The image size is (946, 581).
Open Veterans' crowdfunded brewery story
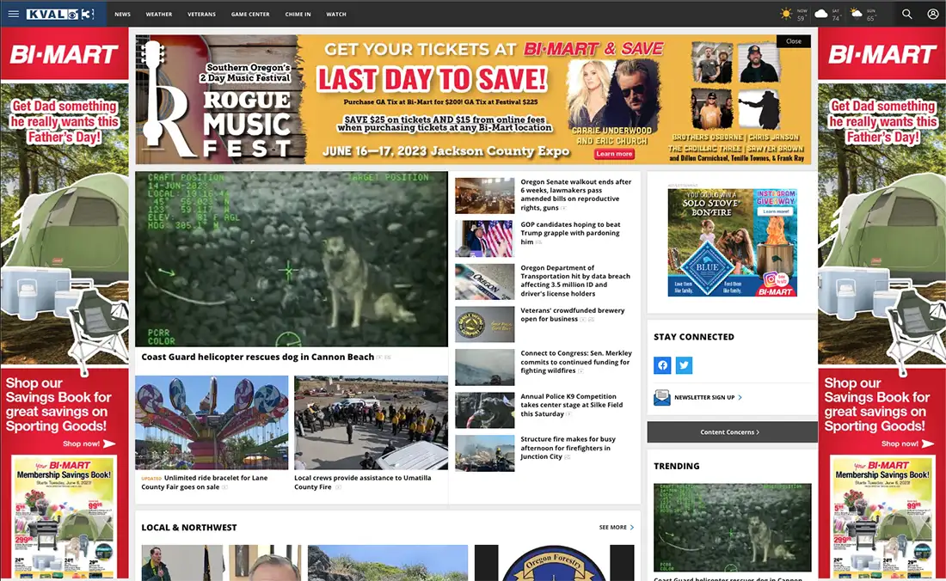pos(573,315)
